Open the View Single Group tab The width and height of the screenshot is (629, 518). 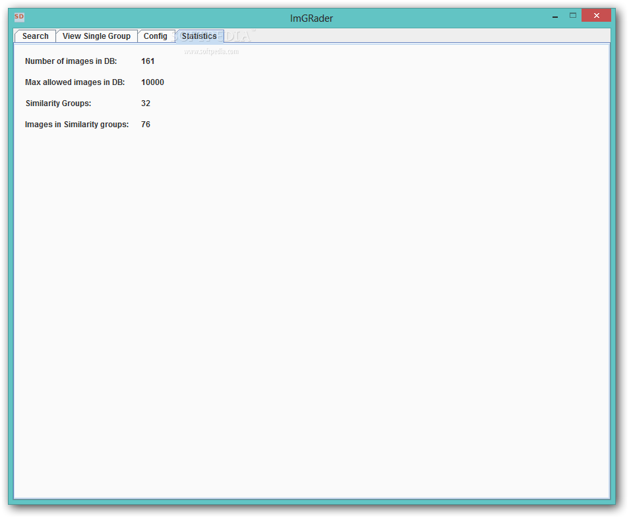tap(96, 36)
